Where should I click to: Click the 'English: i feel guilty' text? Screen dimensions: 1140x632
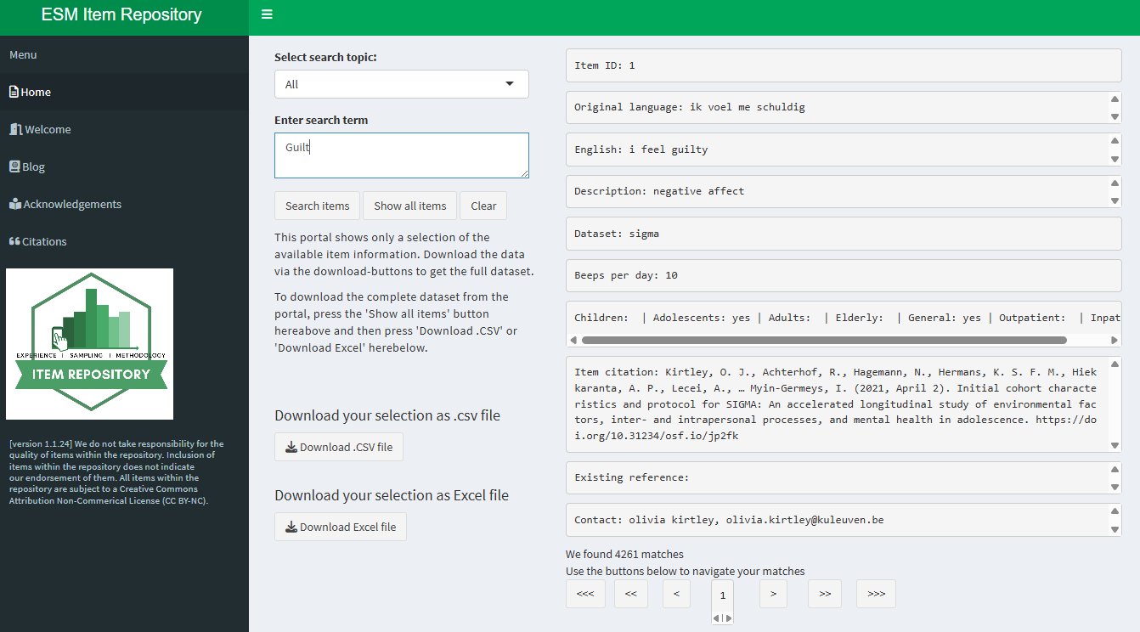pyautogui.click(x=641, y=150)
